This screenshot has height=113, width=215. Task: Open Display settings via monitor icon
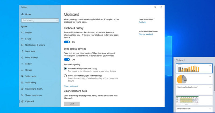pyautogui.click(x=22, y=33)
